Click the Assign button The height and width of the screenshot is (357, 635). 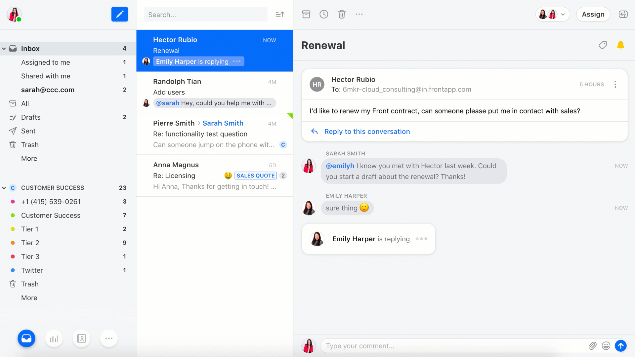pyautogui.click(x=593, y=14)
